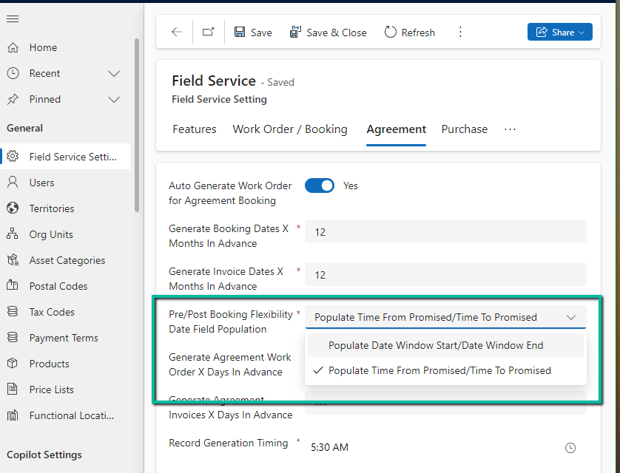Toggle Auto Generate Work Order switch
This screenshot has height=473, width=620.
(x=320, y=186)
